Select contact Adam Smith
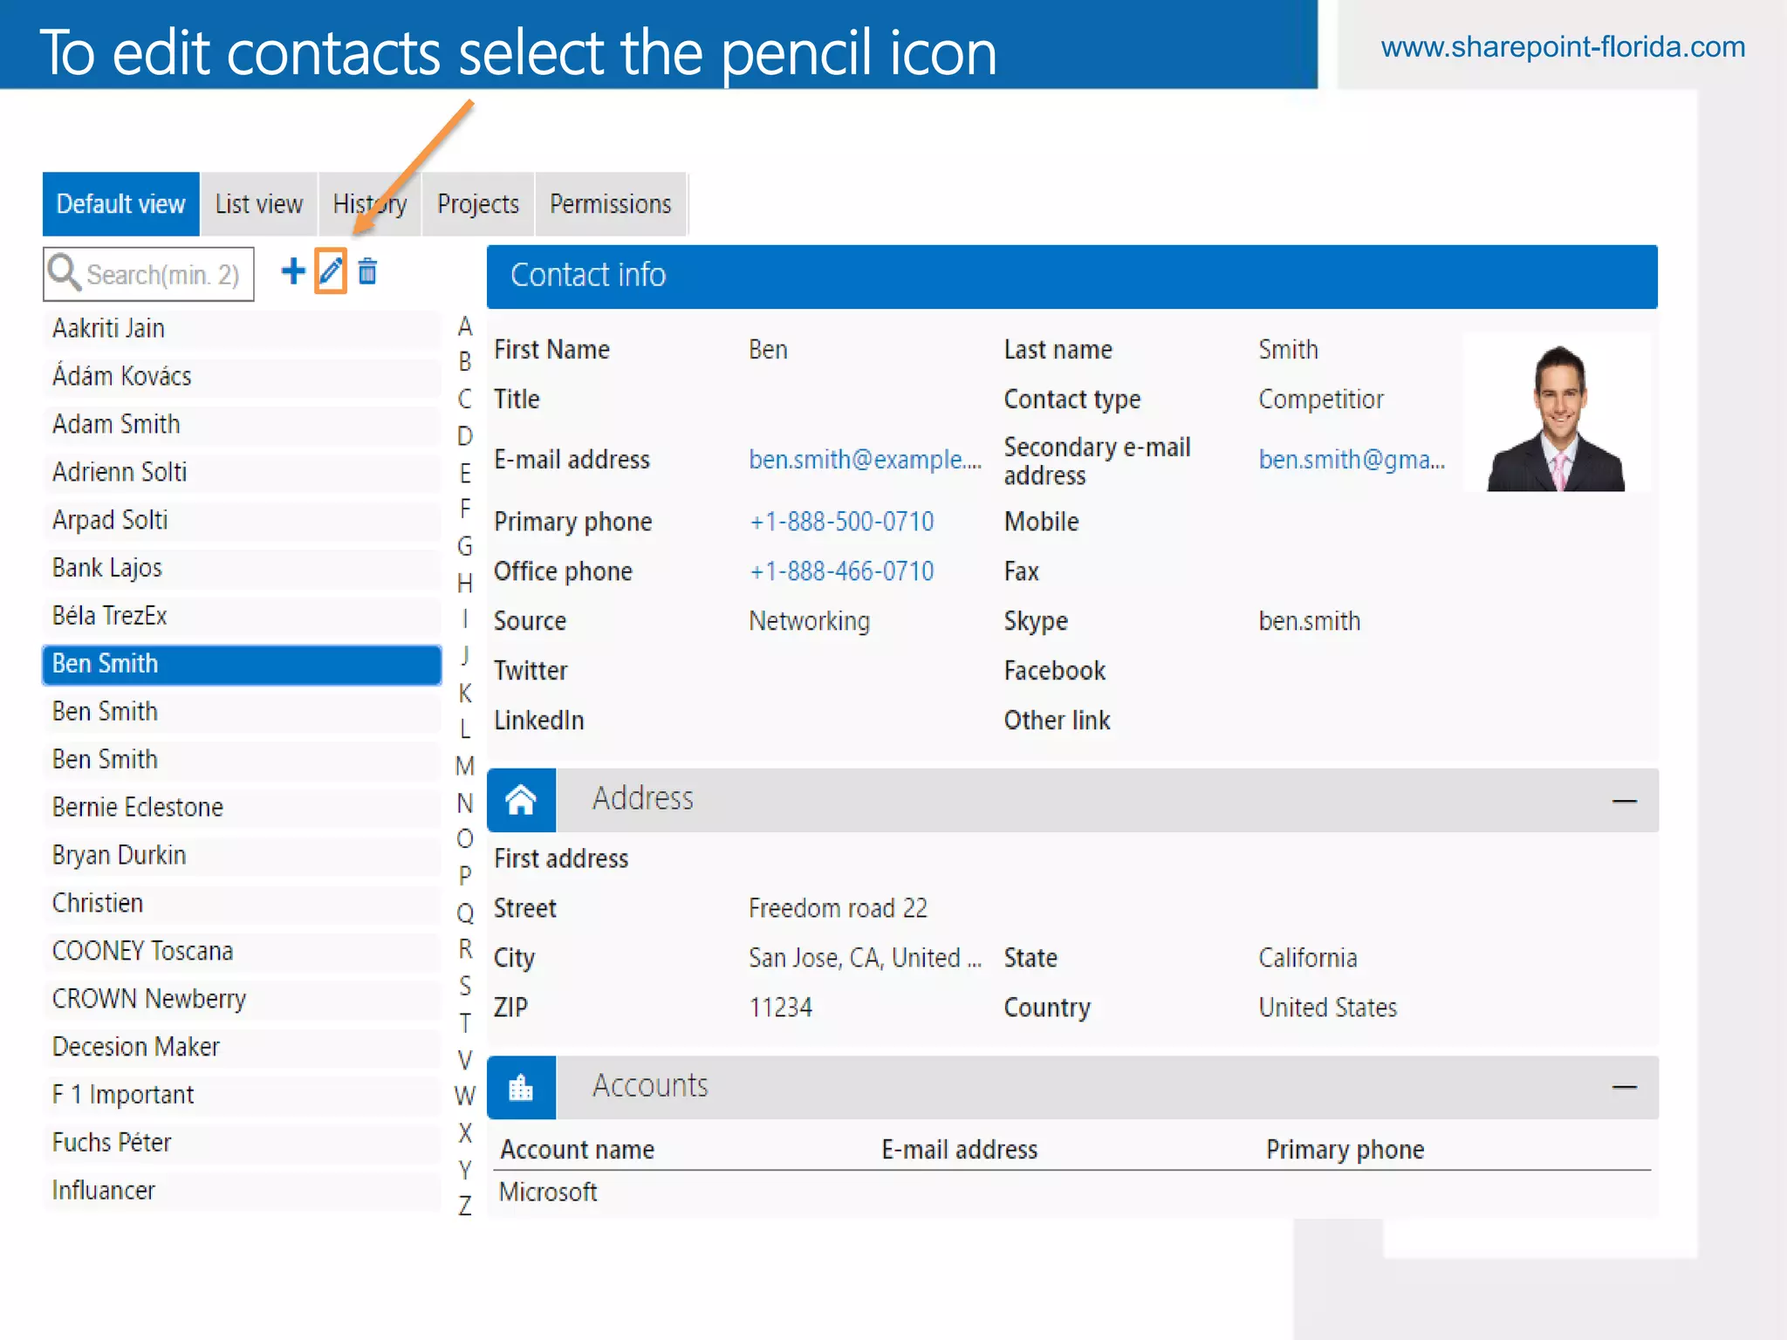Image resolution: width=1787 pixels, height=1340 pixels. [x=242, y=425]
